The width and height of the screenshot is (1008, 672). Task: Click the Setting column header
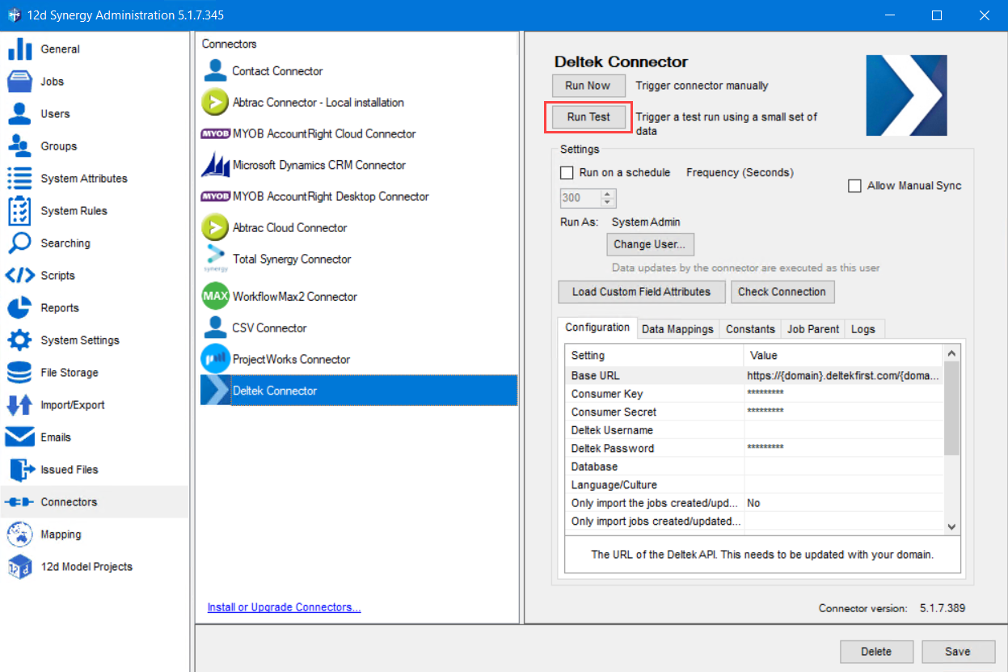654,355
